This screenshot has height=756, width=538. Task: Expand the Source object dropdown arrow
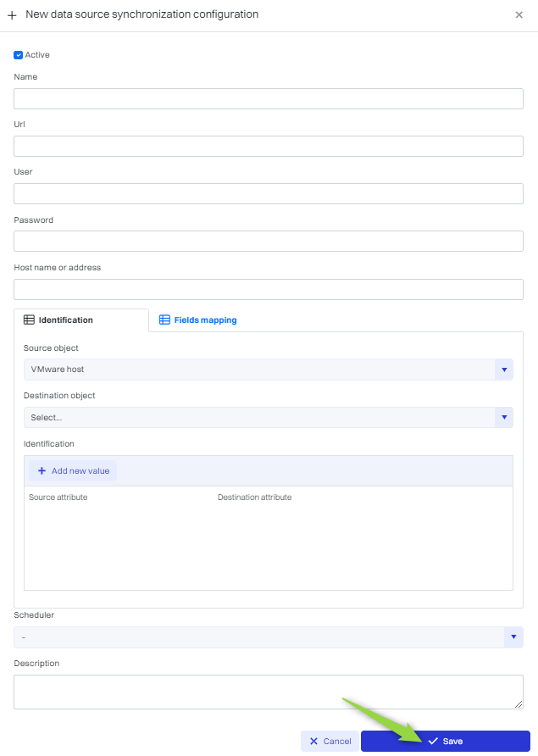pyautogui.click(x=504, y=370)
